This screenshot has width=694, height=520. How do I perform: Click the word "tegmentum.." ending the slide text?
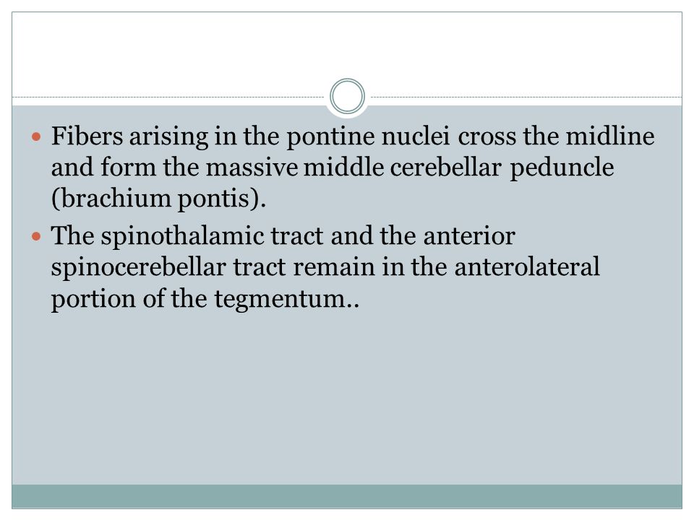(287, 300)
